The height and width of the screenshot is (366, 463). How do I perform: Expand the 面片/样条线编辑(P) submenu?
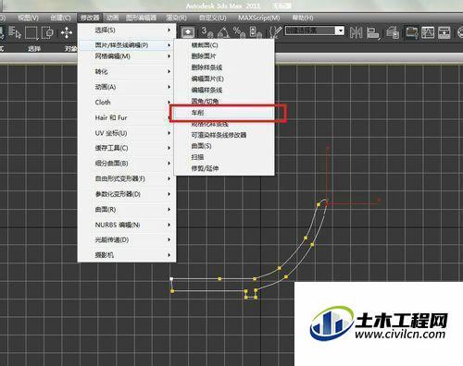coord(127,45)
